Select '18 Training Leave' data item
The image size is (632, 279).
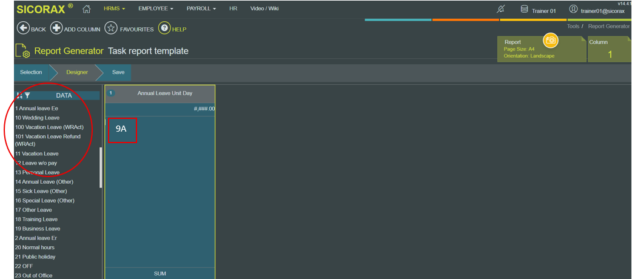[36, 220]
